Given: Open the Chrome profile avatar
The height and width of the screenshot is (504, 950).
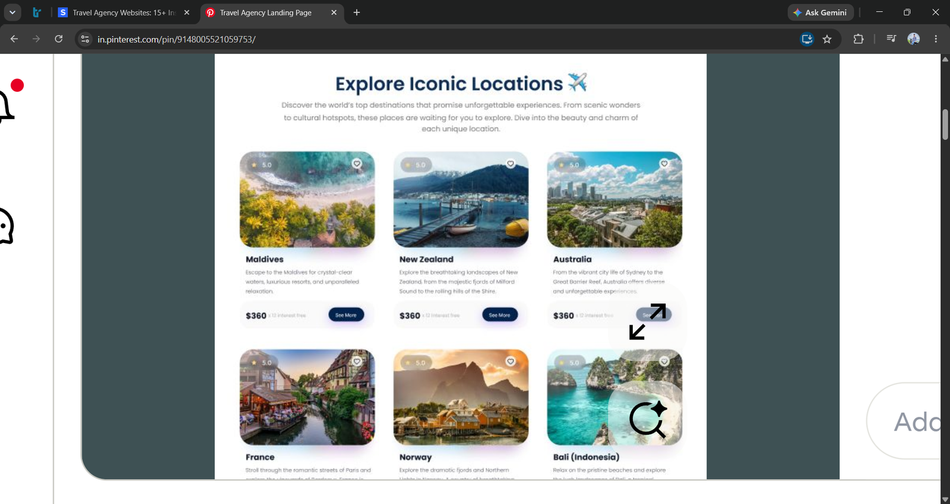Looking at the screenshot, I should [x=913, y=39].
